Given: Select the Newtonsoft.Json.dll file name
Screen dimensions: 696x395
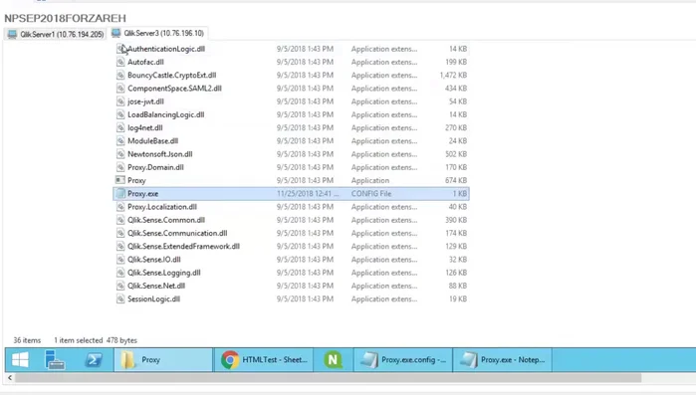Looking at the screenshot, I should (x=159, y=154).
